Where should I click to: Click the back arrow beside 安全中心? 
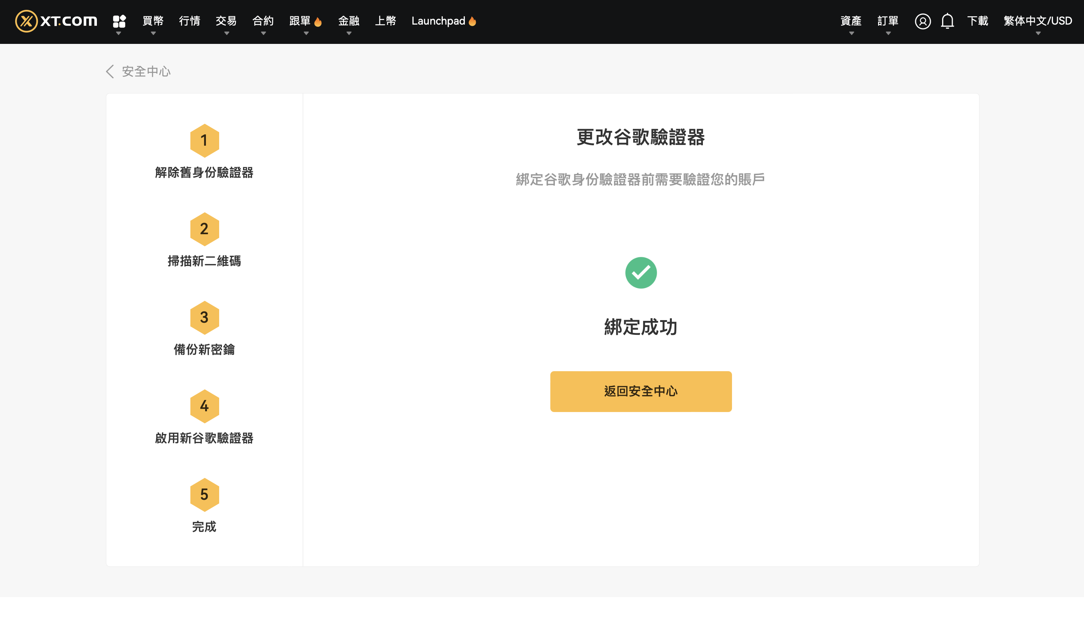110,72
